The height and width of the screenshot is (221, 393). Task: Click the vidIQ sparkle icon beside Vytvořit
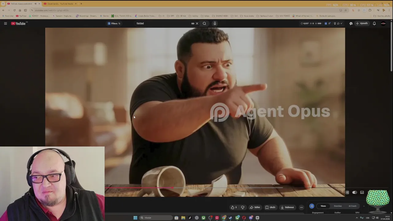coord(351,23)
